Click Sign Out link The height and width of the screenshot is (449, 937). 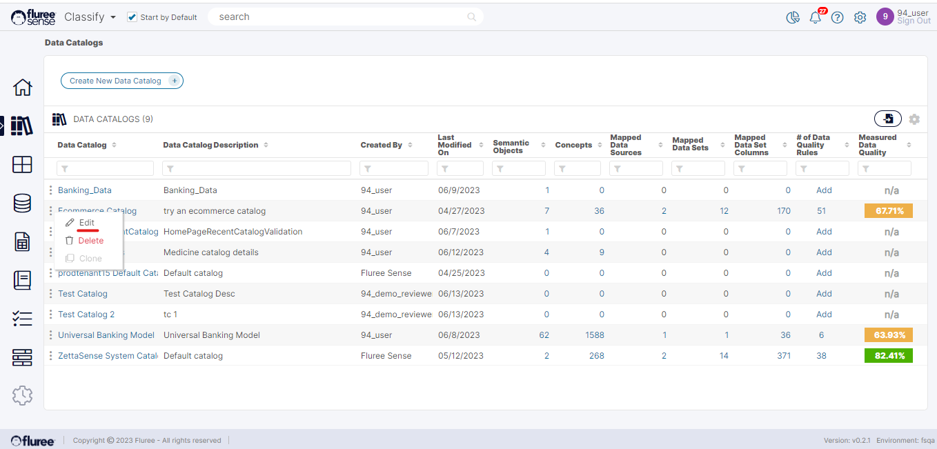[914, 21]
